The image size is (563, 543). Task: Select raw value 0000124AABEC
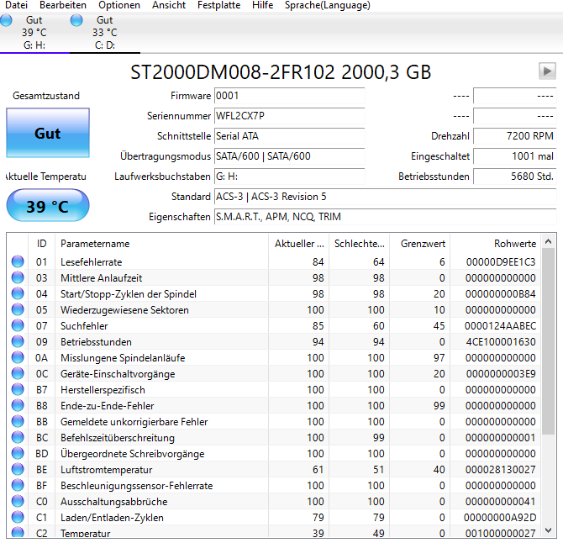(500, 326)
